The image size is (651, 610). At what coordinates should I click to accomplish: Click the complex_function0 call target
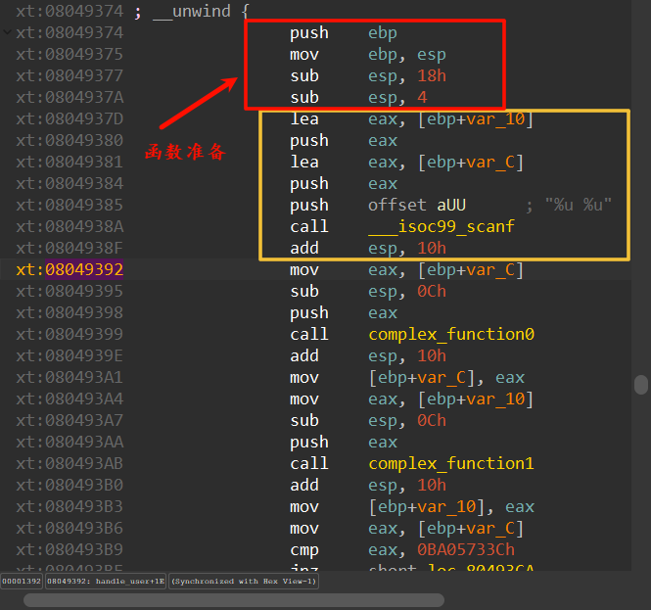pos(451,334)
